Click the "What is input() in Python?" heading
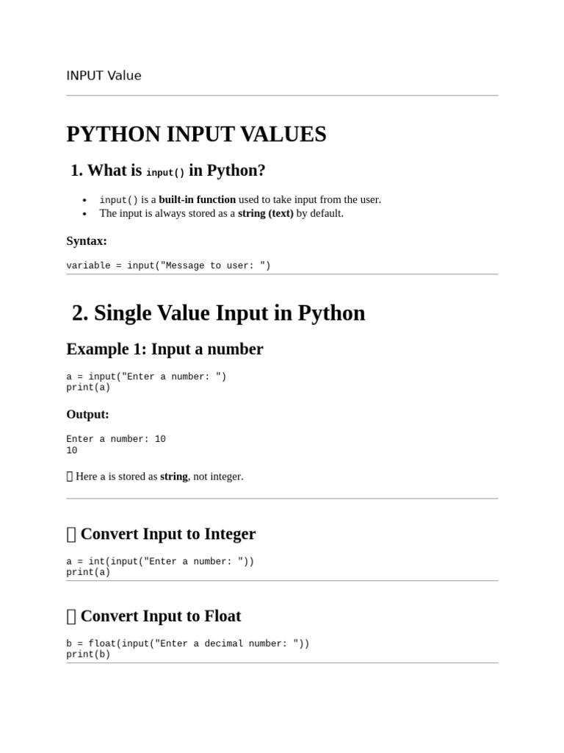The height and width of the screenshot is (753, 564). 168,171
